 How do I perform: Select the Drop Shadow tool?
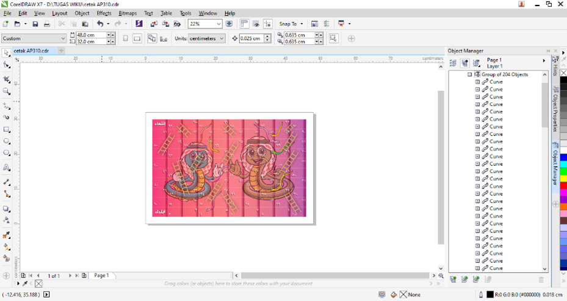pyautogui.click(x=6, y=208)
